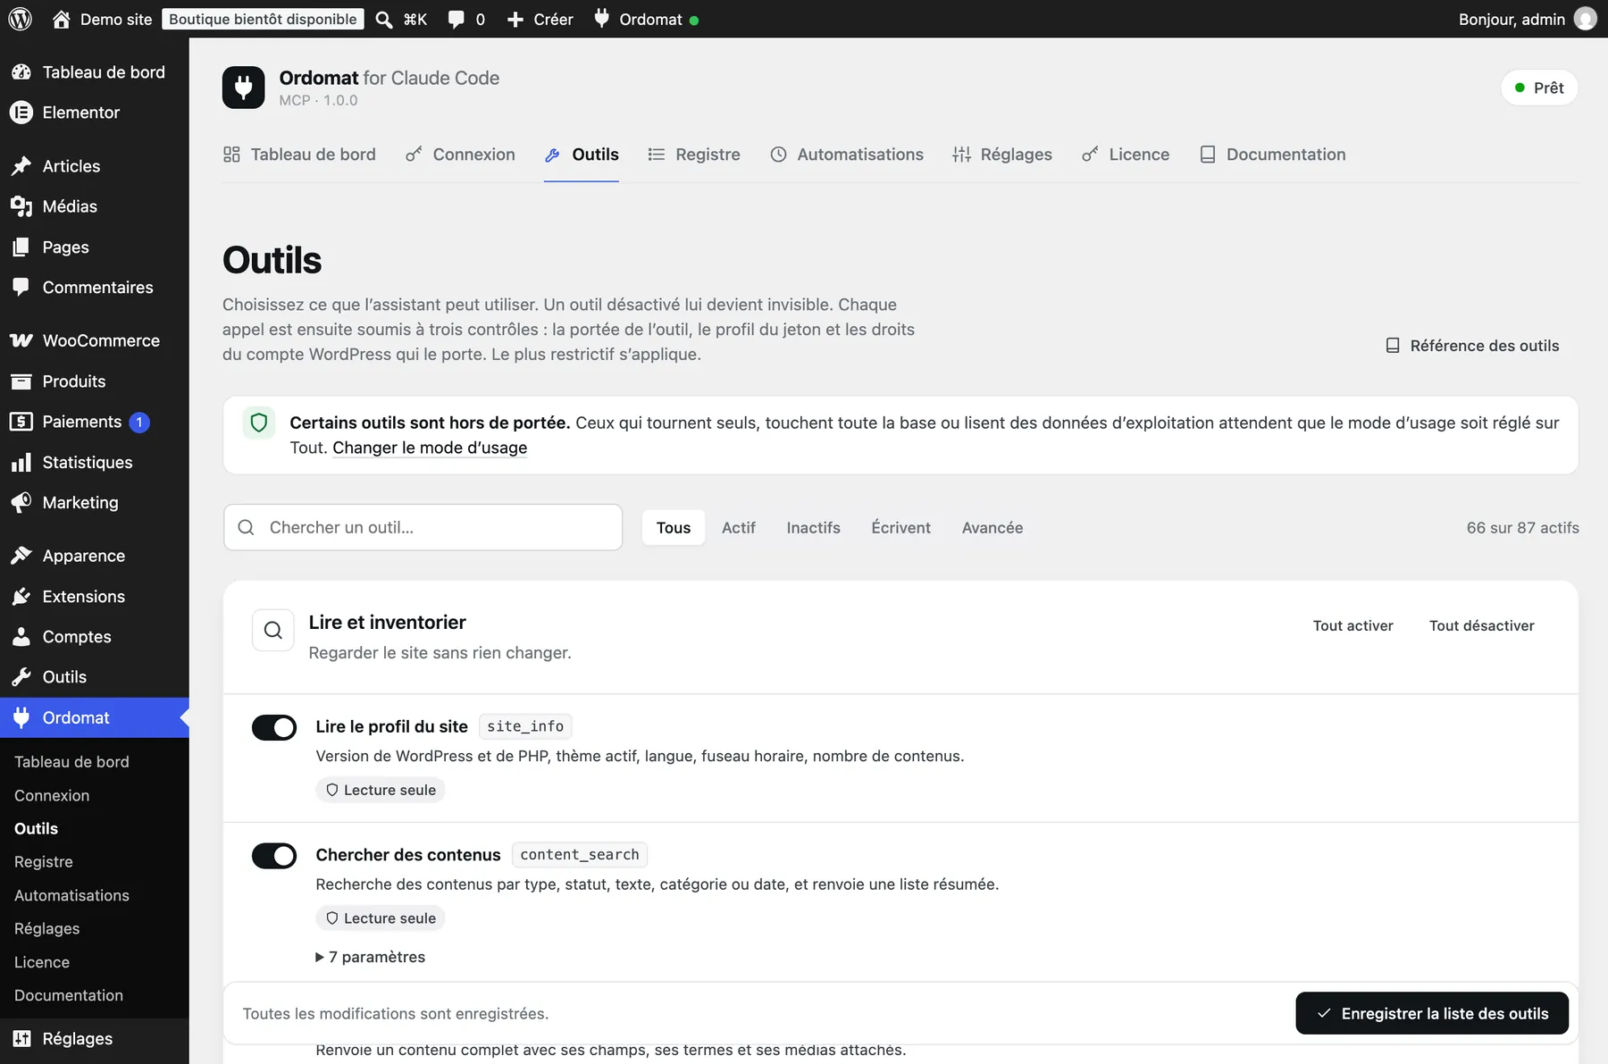Click the Paiements icon in sidebar

[21, 422]
